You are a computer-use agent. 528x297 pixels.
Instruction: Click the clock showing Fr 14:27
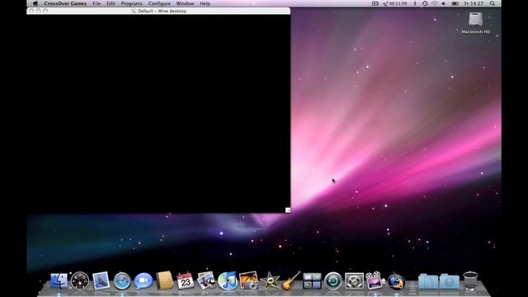click(x=474, y=3)
